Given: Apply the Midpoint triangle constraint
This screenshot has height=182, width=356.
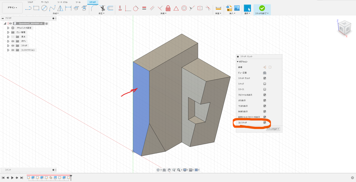Looking at the screenshot, I should click(x=176, y=8).
